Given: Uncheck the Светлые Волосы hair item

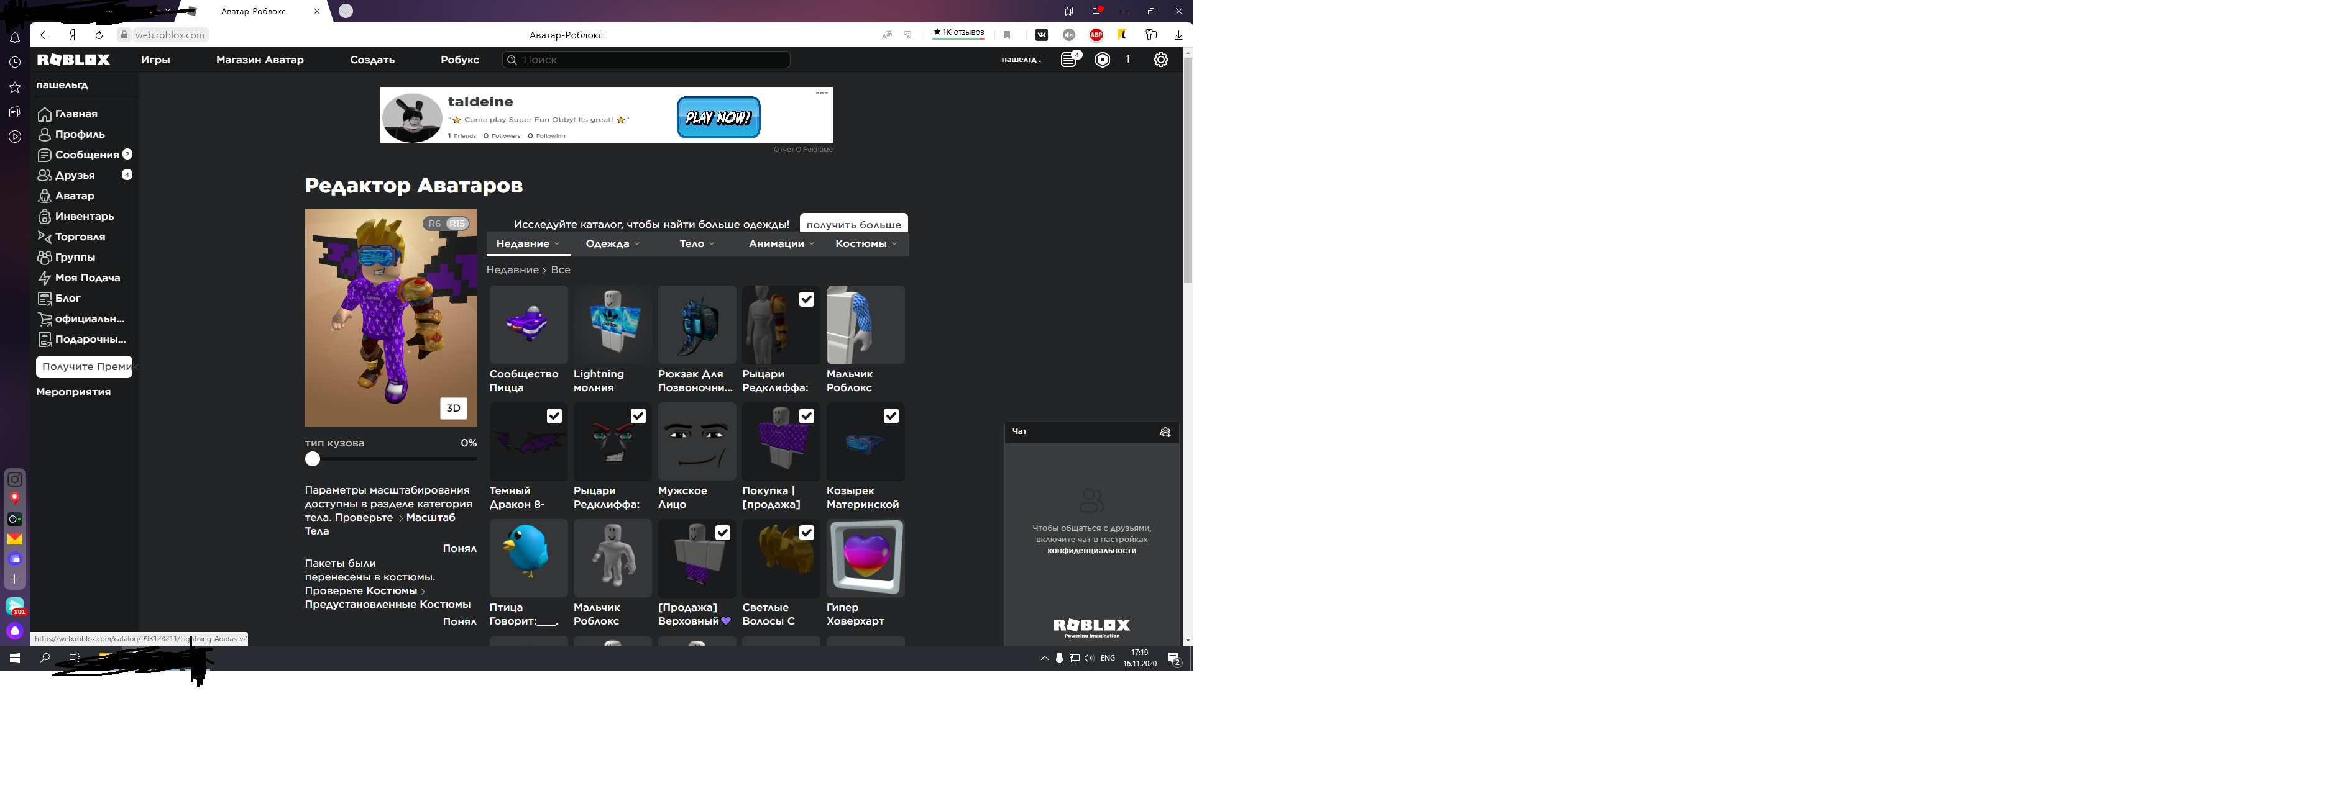Looking at the screenshot, I should pos(807,533).
